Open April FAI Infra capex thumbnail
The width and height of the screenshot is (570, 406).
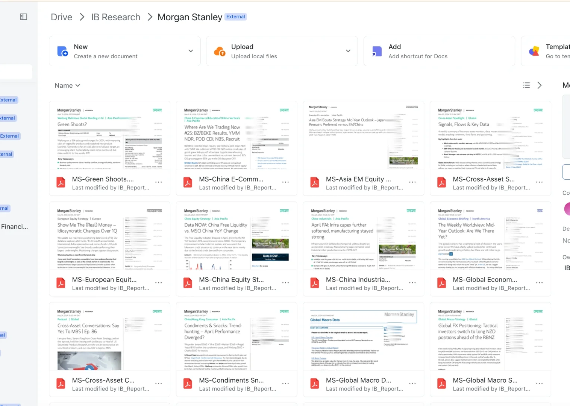[x=364, y=236]
